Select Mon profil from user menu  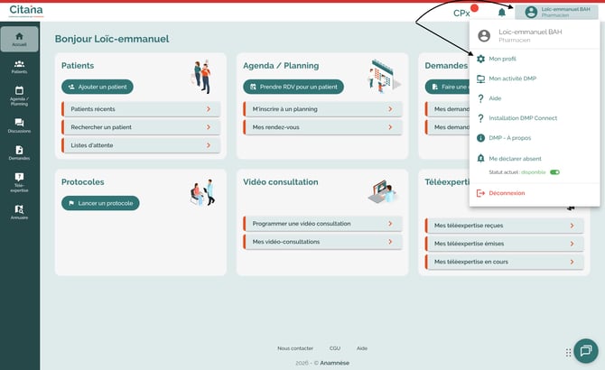click(502, 59)
